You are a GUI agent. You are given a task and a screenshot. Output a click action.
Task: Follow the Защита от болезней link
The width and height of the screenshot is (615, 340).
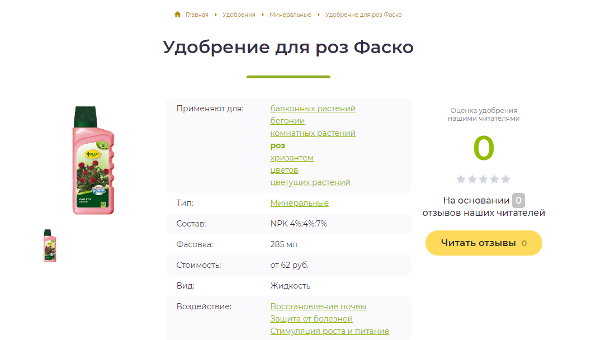311,319
